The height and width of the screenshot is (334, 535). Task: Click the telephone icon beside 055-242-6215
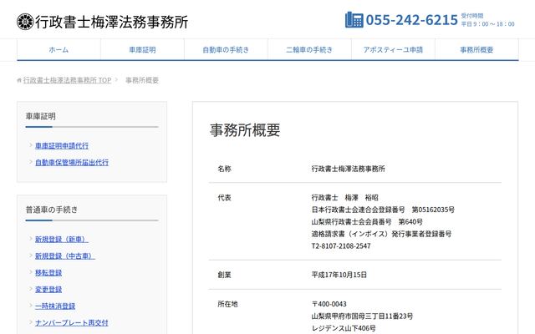pos(354,20)
